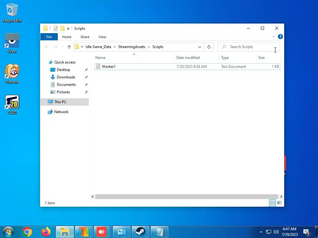This screenshot has height=238, width=318.
Task: Switch to Large icons view layout
Action: coord(279,203)
